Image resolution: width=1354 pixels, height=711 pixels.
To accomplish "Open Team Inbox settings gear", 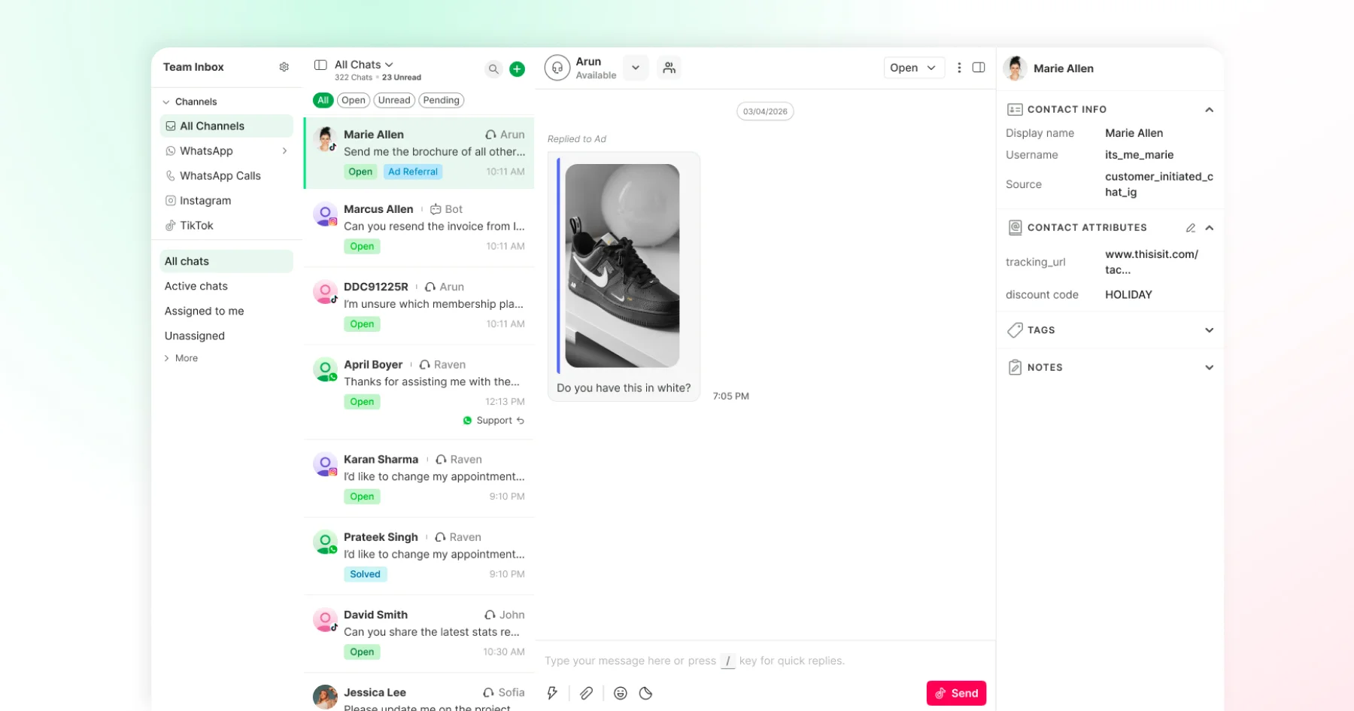I will pyautogui.click(x=284, y=67).
